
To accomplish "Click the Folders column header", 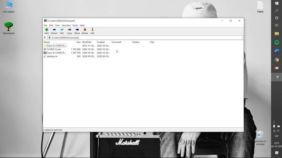I will [x=136, y=42].
